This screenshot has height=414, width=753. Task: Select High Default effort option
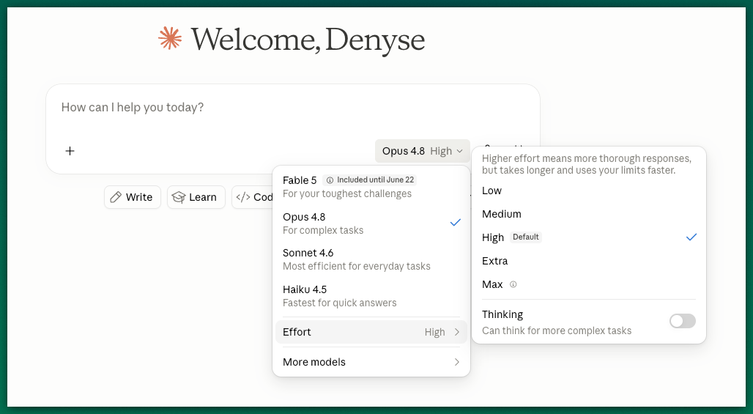pos(589,237)
